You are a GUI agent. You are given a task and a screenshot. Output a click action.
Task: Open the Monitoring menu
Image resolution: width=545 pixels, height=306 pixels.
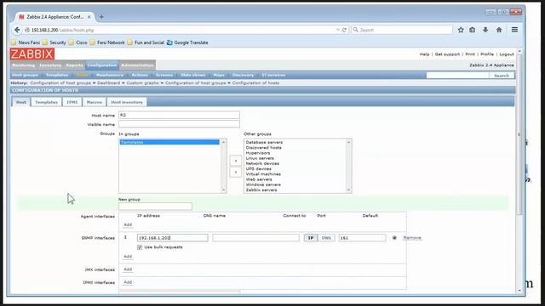pyautogui.click(x=23, y=65)
